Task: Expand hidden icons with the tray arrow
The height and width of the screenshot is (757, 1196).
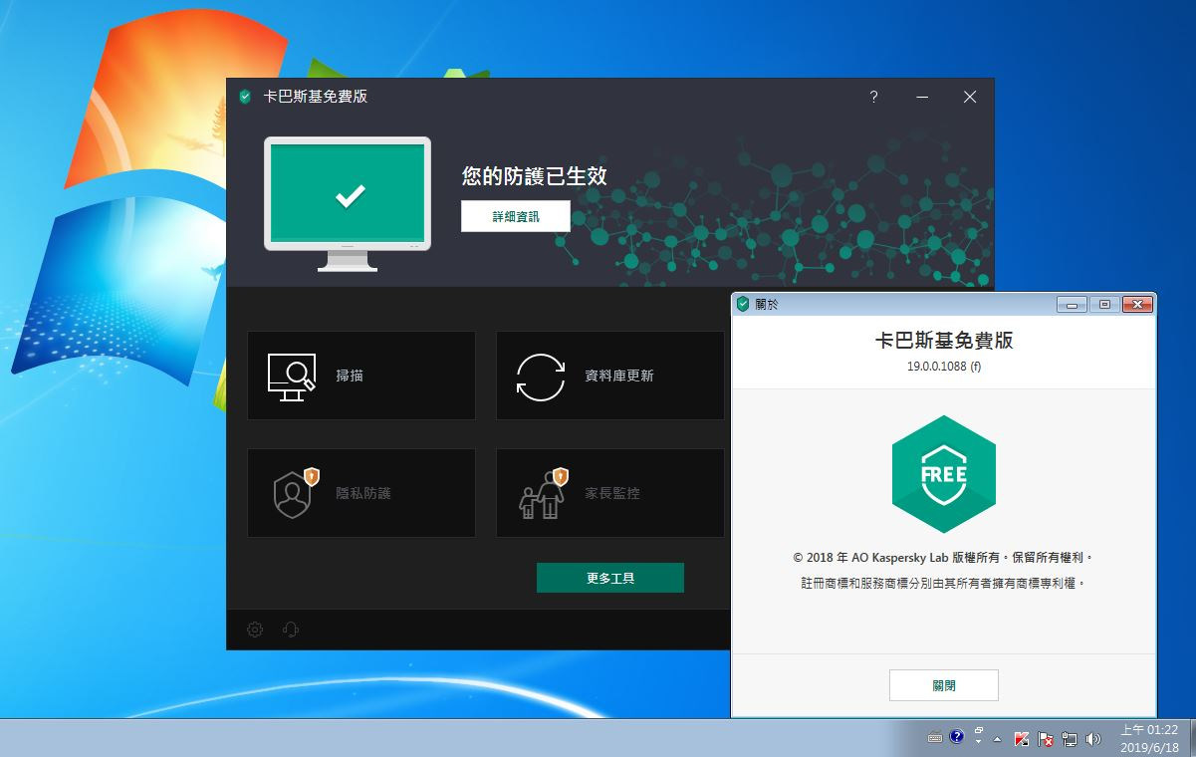Action: (997, 739)
